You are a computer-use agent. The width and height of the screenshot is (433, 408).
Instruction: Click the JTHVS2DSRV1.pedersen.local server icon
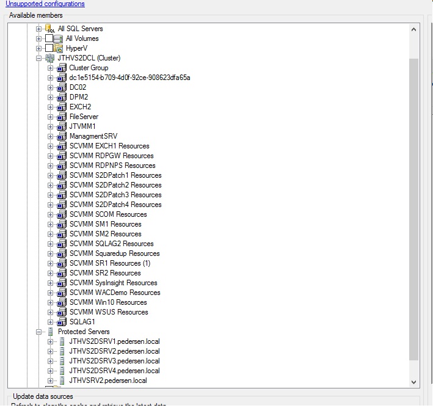tap(62, 341)
